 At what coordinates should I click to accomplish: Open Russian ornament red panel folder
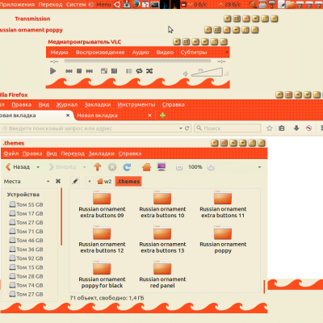click(162, 275)
